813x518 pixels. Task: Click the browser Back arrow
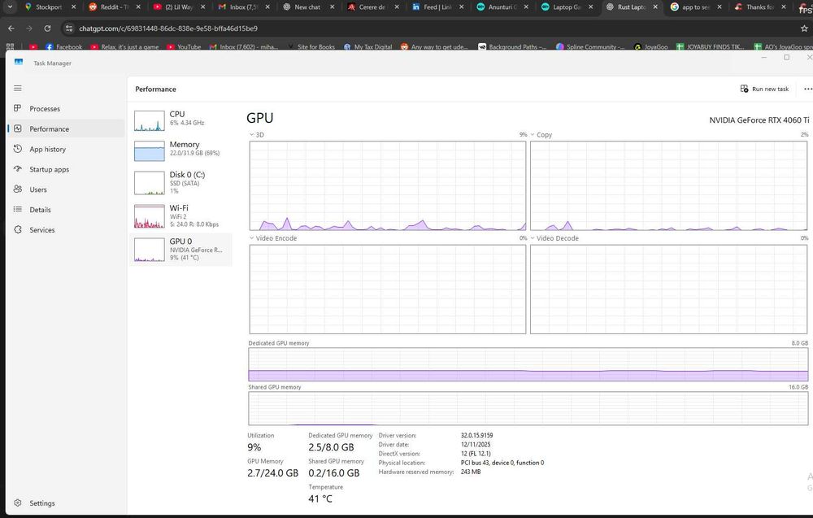11,28
